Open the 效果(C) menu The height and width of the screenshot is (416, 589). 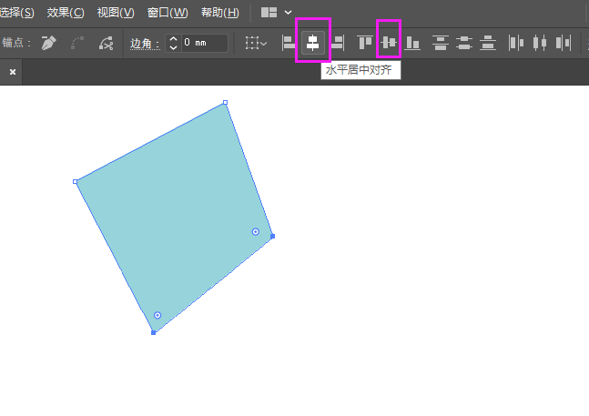66,13
